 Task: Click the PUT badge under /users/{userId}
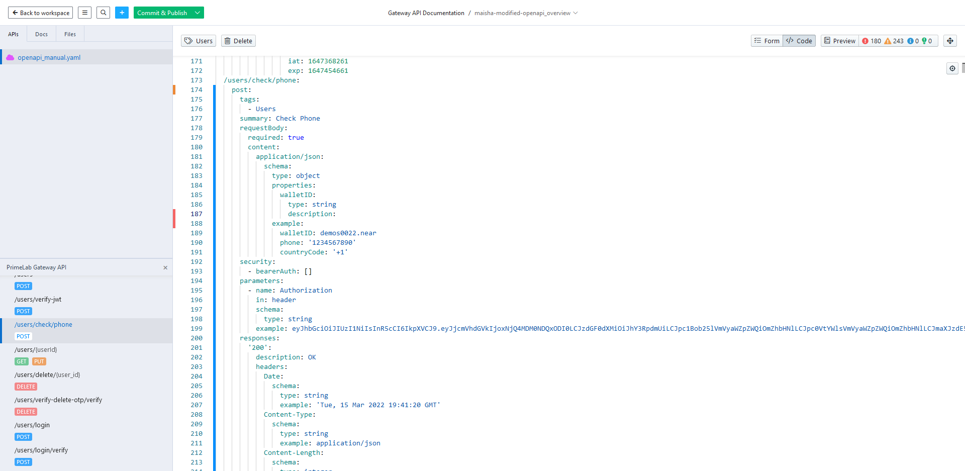point(39,361)
